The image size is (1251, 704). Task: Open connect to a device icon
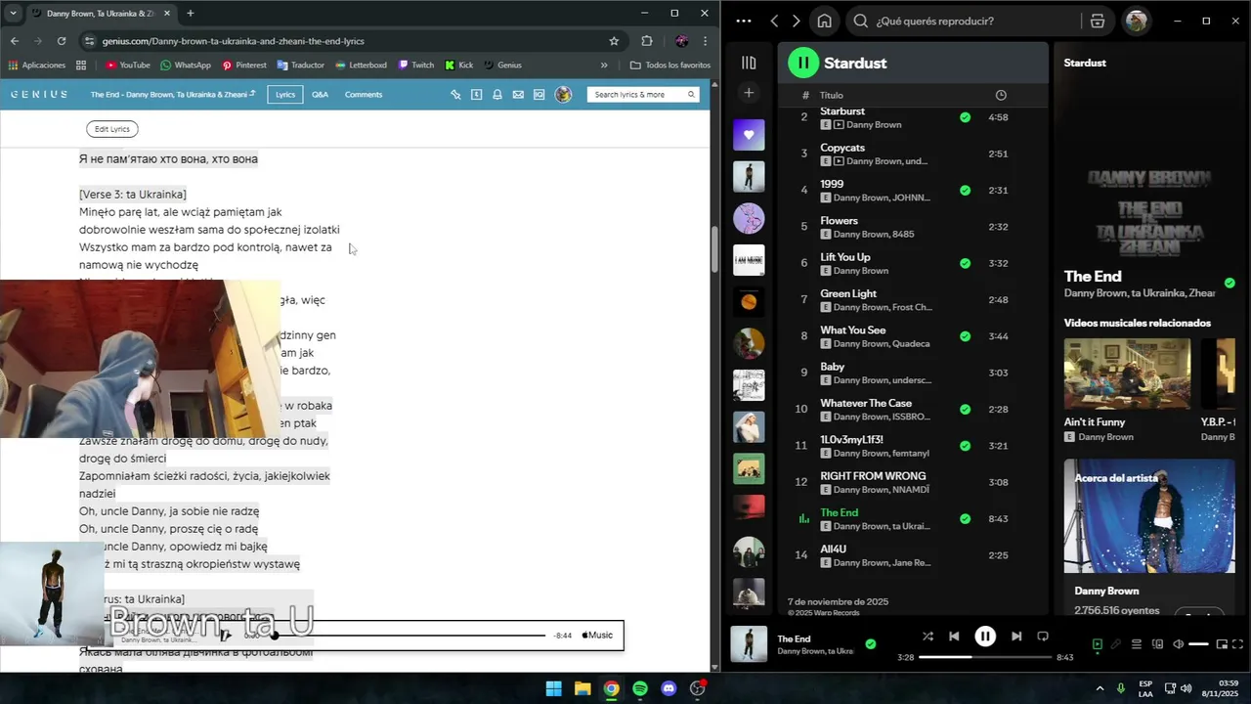pos(1157,644)
